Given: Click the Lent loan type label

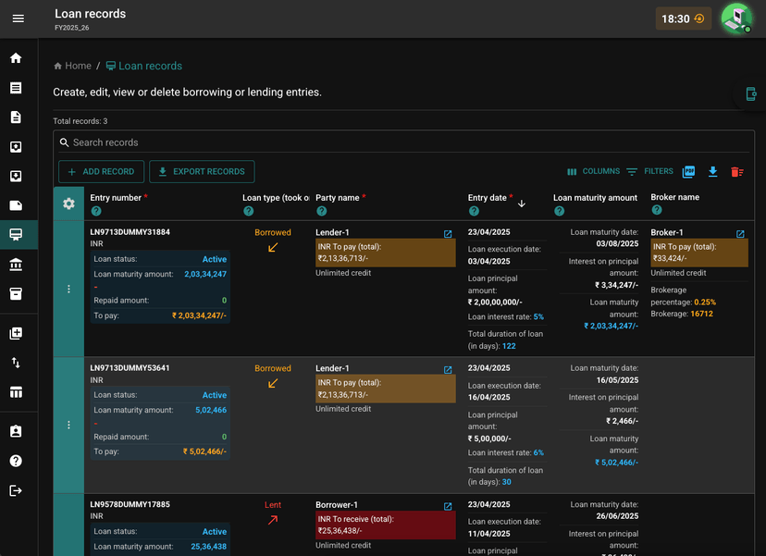Looking at the screenshot, I should click(x=273, y=505).
